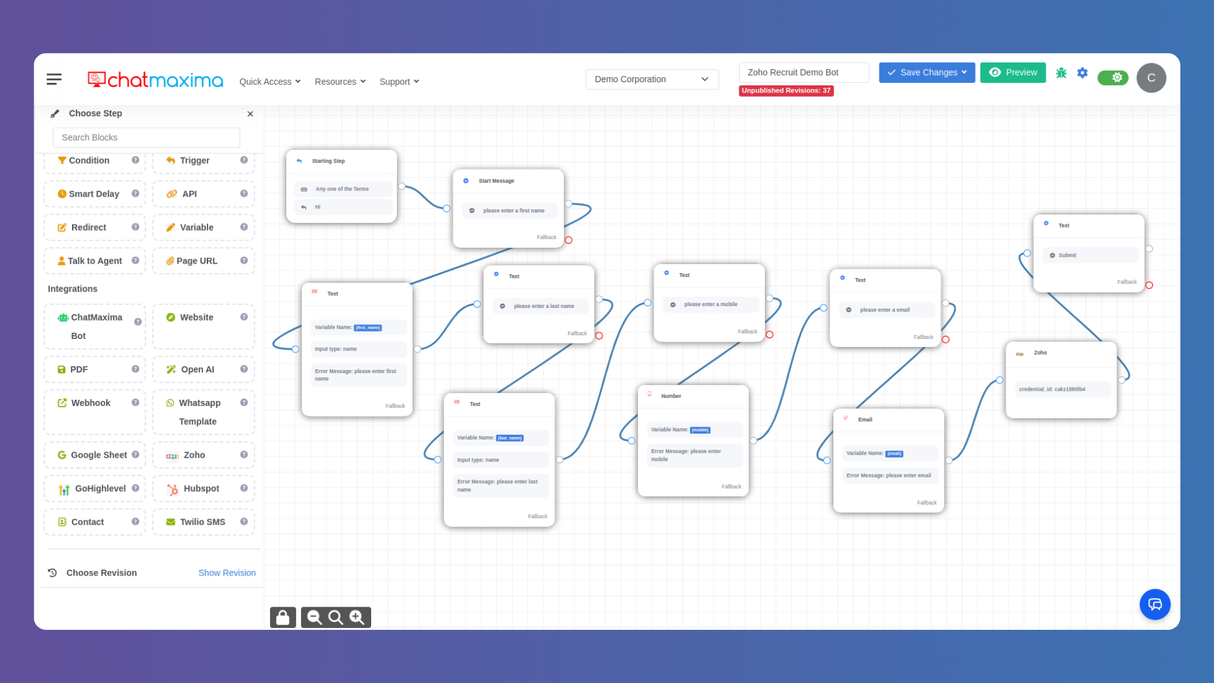Click help icon next to Zoho block

[244, 455]
